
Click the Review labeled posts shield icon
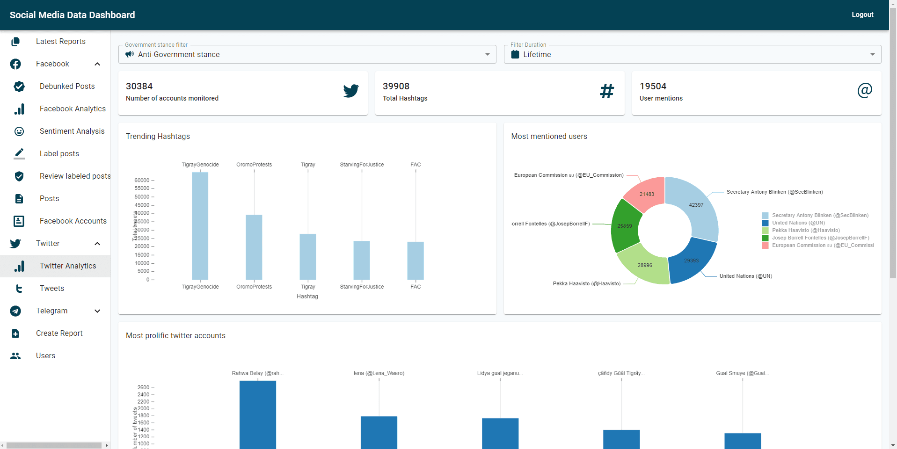[19, 176]
